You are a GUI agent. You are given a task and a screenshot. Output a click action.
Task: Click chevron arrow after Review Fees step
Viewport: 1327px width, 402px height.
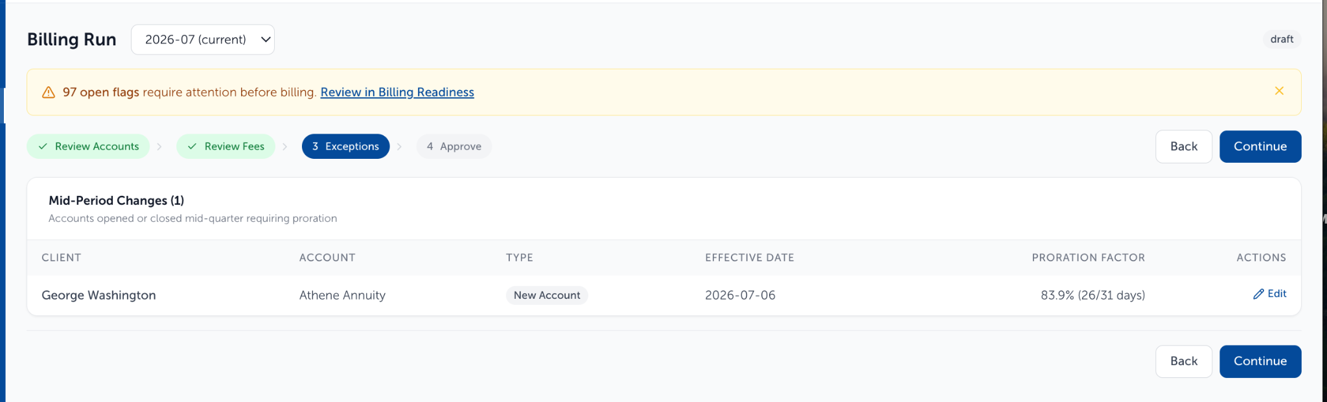(285, 147)
